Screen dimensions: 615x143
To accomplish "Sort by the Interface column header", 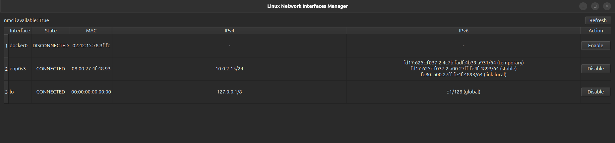I will point(20,31).
